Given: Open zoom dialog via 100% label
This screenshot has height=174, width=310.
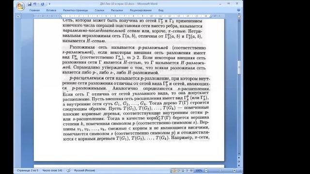Looking at the screenshot, I should (199, 171).
